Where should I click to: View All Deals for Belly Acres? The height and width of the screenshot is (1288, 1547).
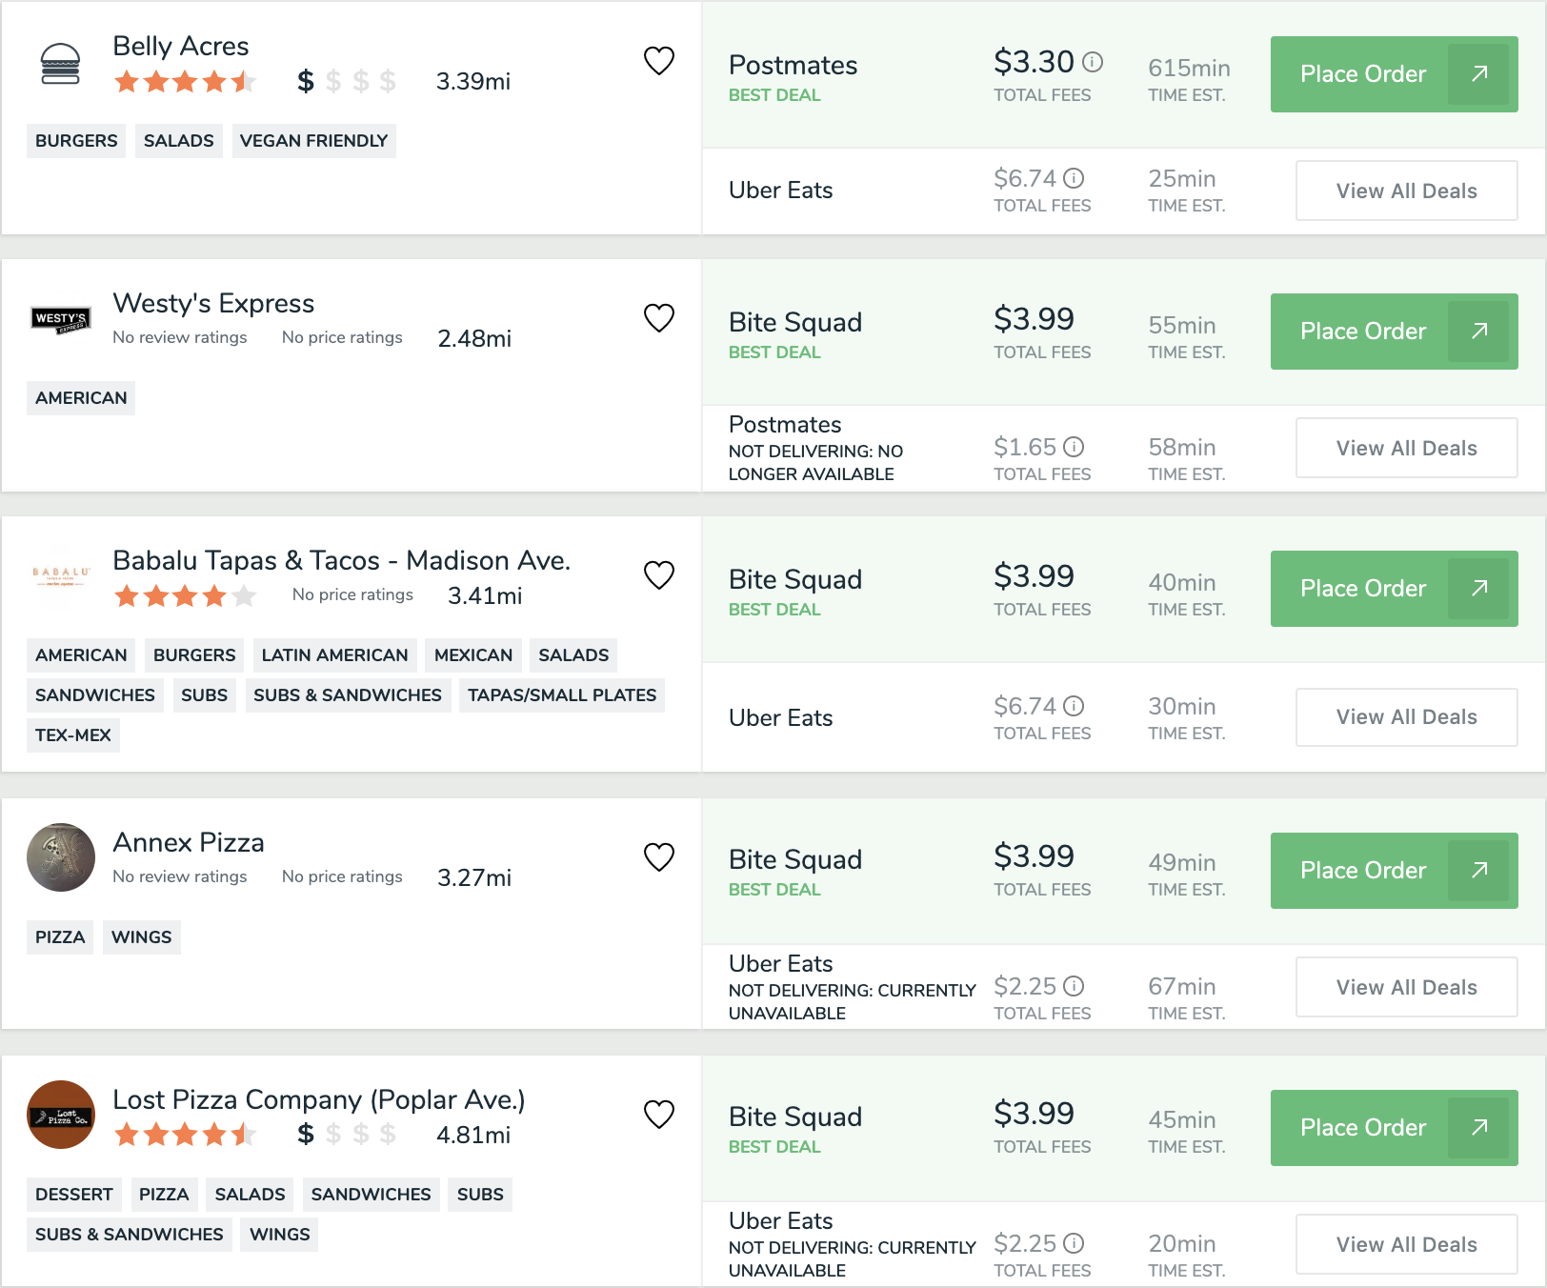pos(1407,191)
